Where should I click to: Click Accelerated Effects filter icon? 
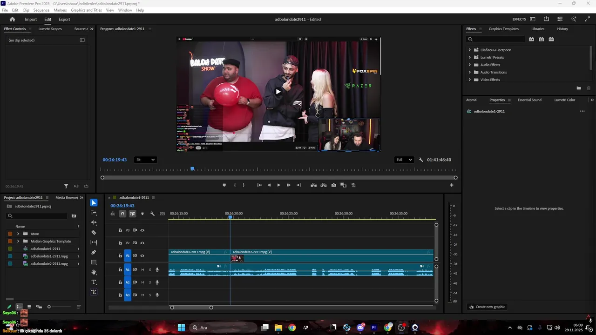click(x=531, y=39)
